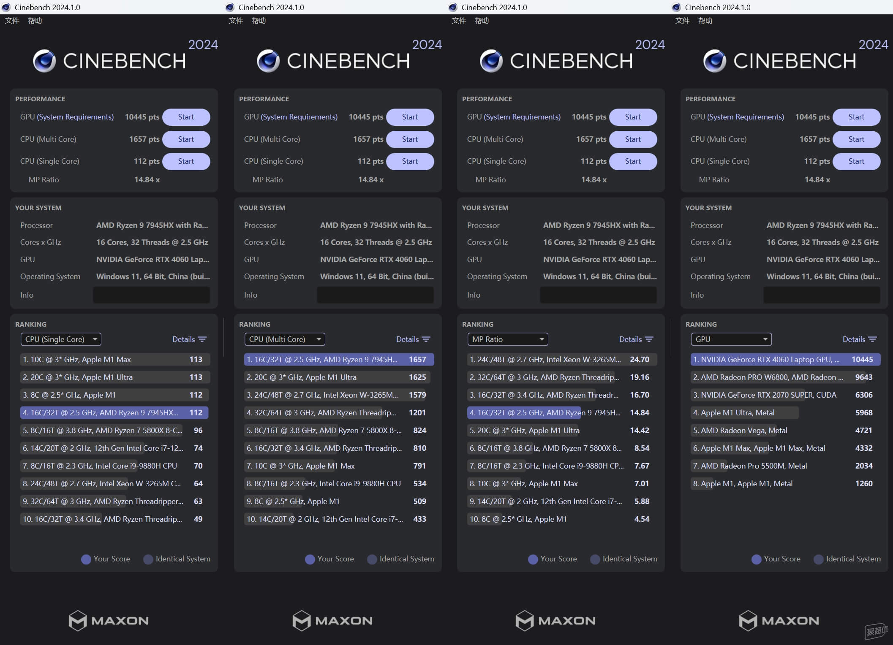
Task: Select Apple M1 Ultra row scoring 1625
Action: coord(339,377)
